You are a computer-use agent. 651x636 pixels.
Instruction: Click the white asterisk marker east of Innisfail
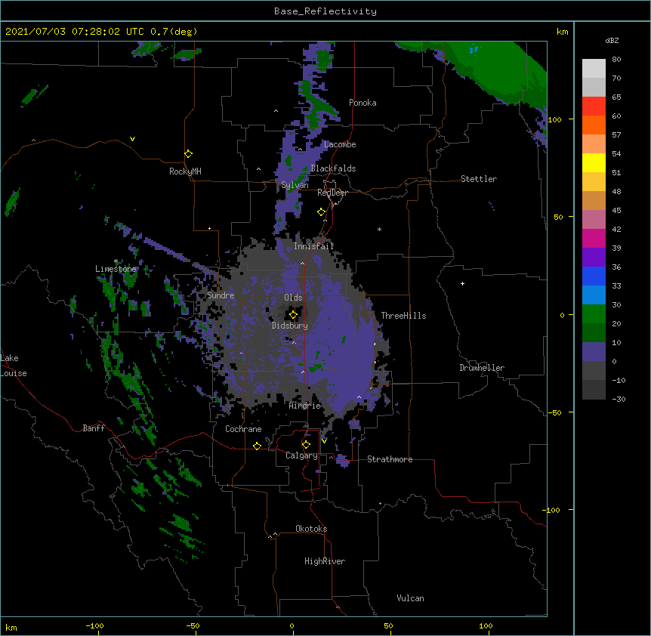point(379,229)
